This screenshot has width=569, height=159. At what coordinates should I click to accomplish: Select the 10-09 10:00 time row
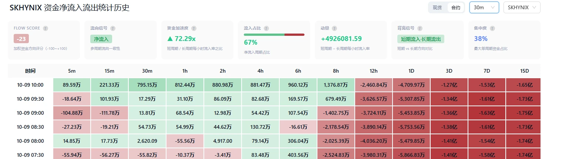274,85
